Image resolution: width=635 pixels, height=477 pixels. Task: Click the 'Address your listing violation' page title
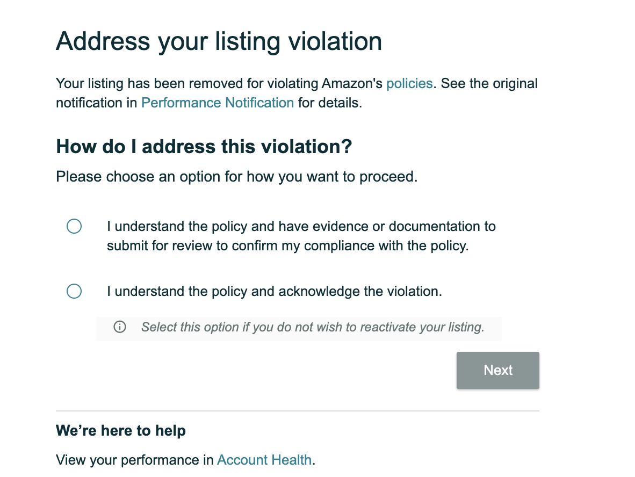[x=219, y=41]
